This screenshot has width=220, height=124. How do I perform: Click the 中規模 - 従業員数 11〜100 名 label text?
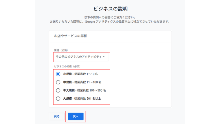[x=82, y=82]
